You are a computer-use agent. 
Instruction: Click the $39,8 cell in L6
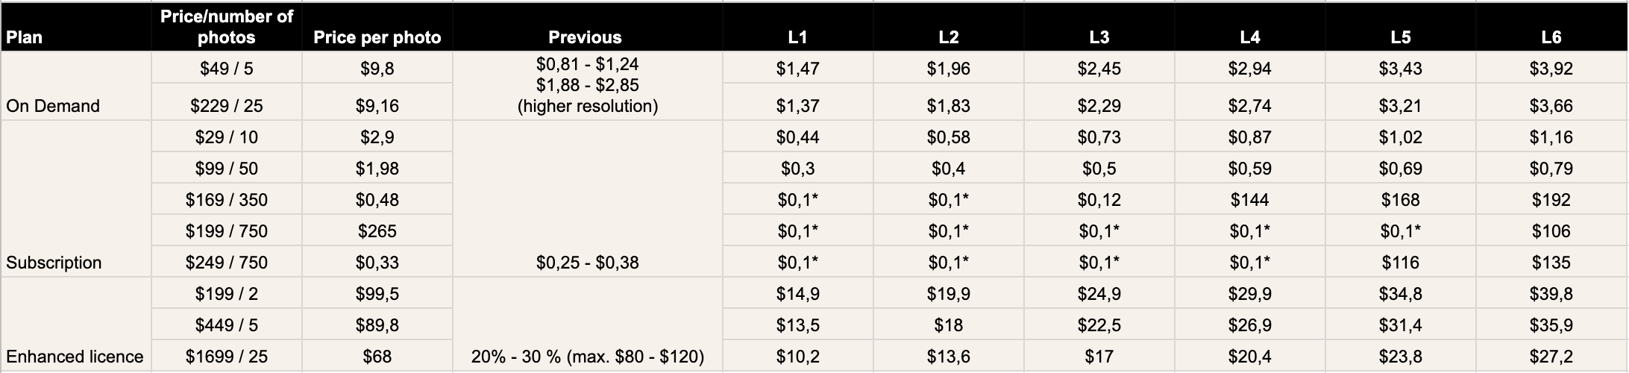1551,293
